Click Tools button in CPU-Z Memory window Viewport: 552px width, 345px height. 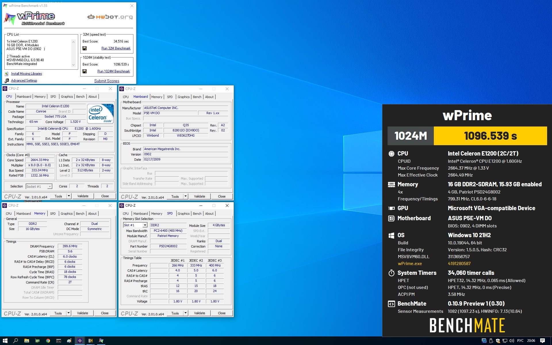click(58, 313)
